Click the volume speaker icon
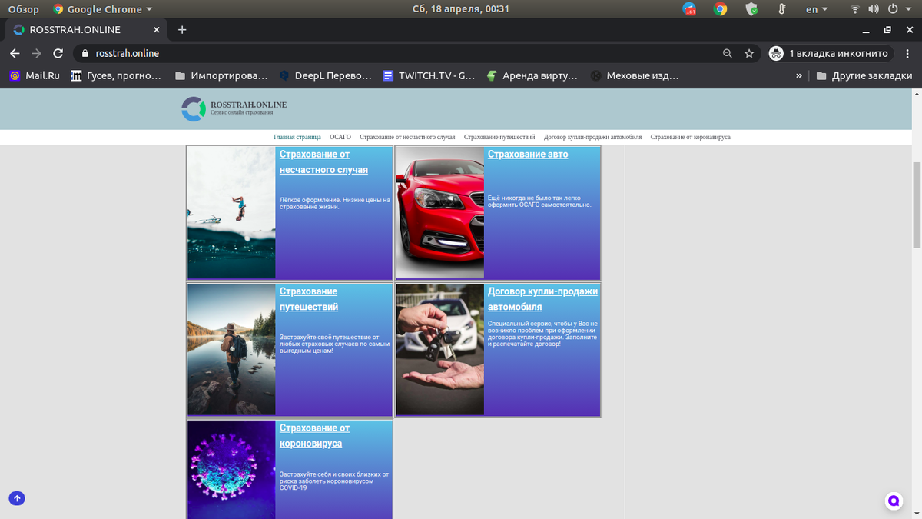The image size is (922, 519). [874, 9]
